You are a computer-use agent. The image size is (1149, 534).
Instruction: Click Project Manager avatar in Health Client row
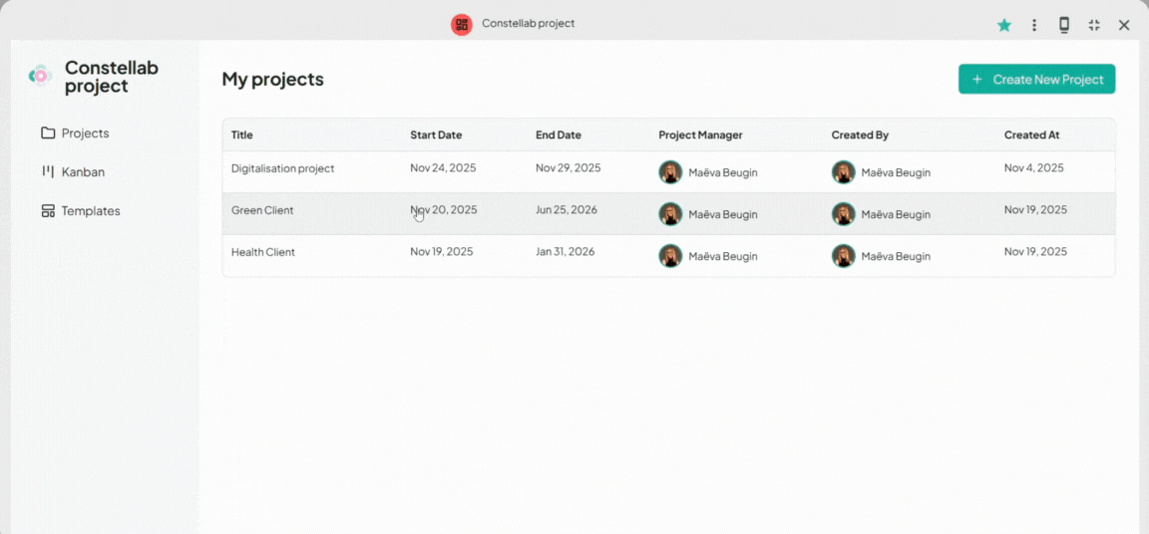(670, 256)
